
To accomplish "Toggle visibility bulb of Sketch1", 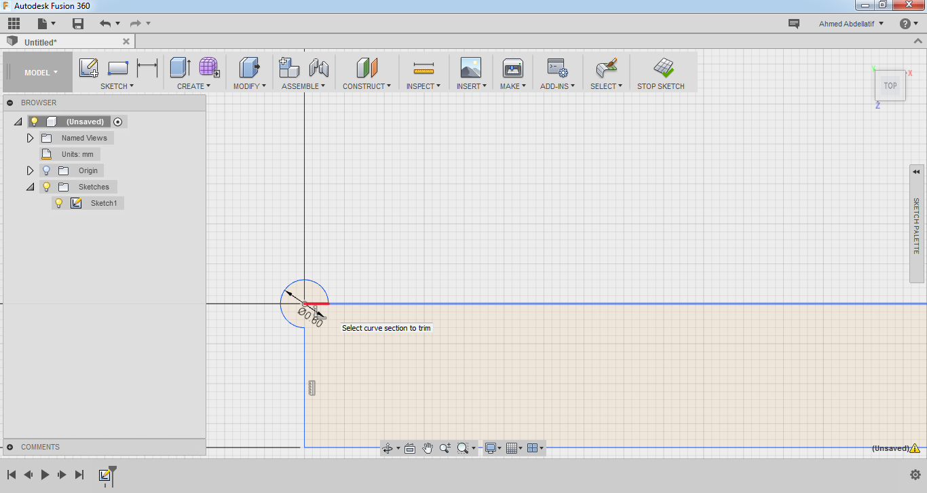I will [58, 203].
